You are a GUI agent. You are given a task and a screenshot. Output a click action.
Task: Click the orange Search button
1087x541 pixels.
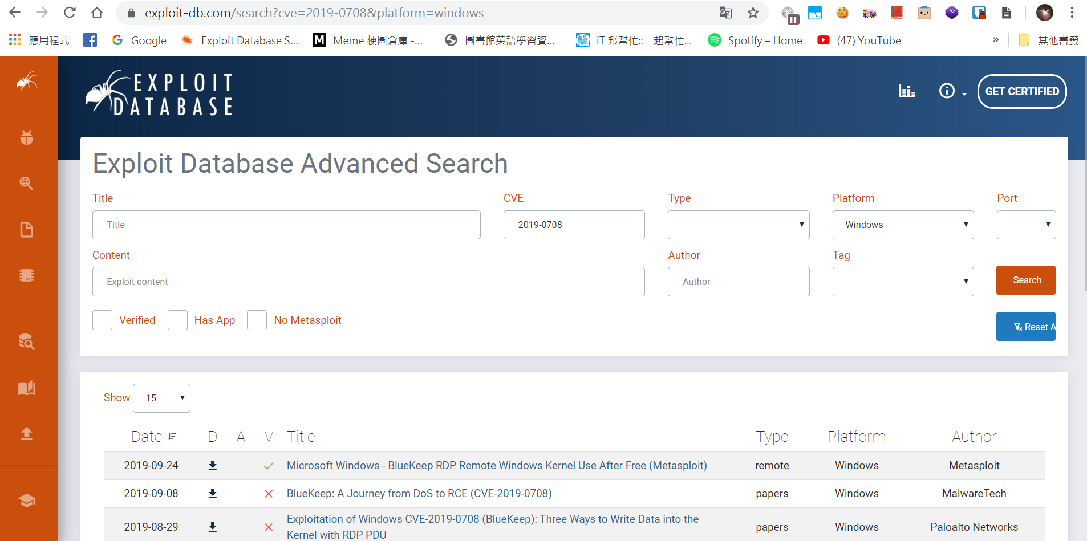1026,280
